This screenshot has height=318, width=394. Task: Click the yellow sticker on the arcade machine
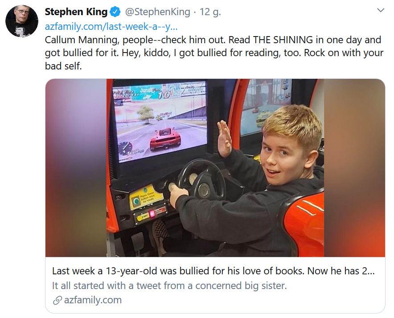[x=147, y=196]
